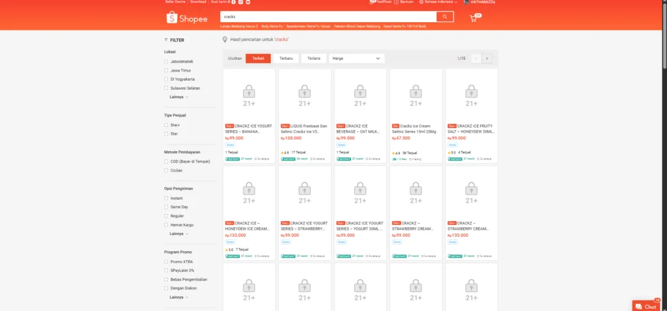Select the Star+ seller type checkbox
This screenshot has height=311, width=667.
click(x=166, y=125)
